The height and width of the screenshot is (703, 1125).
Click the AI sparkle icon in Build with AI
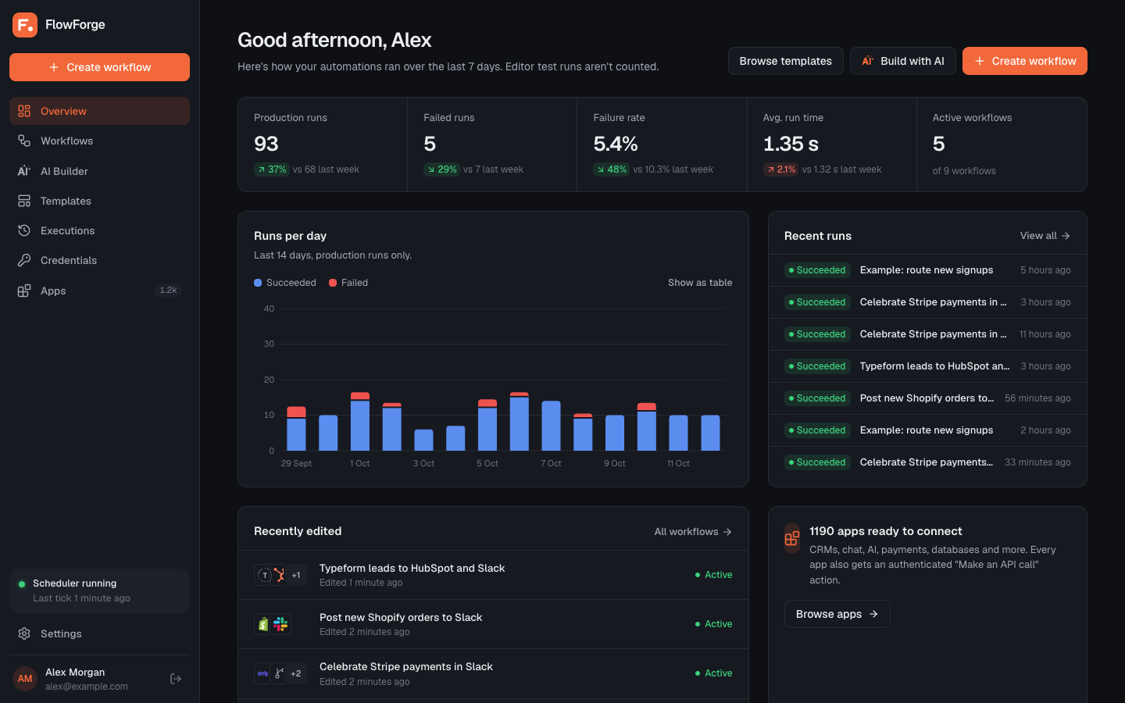tap(868, 61)
